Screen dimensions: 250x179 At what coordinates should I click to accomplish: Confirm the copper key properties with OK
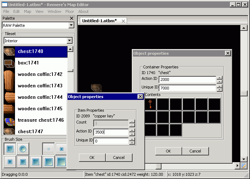point(92,158)
